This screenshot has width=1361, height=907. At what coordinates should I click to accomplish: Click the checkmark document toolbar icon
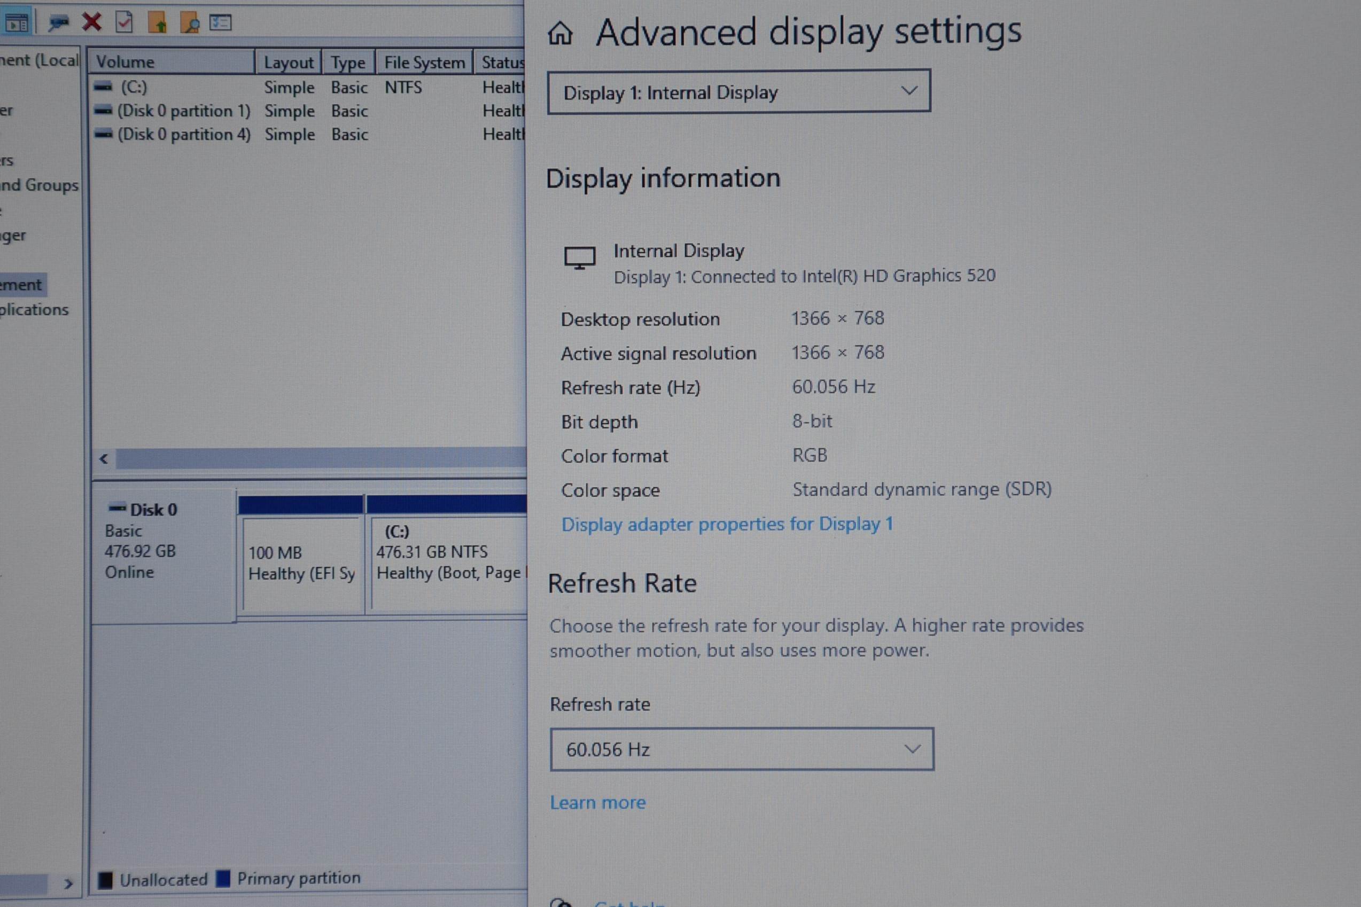(125, 22)
